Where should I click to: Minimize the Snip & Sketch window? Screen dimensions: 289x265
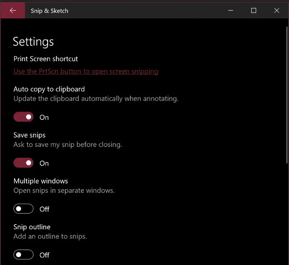point(230,10)
